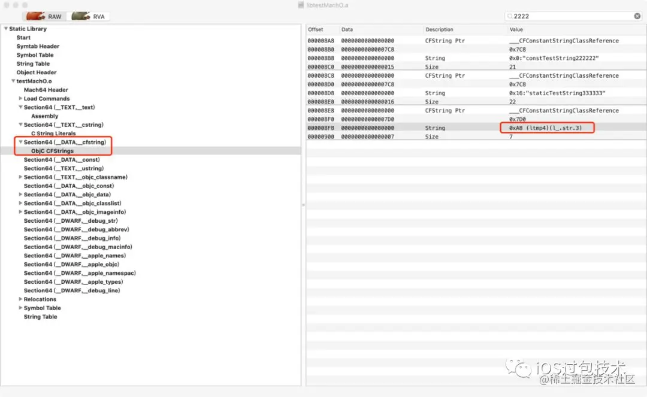This screenshot has width=647, height=397.
Task: Select Section64 (__DWARF,__debug_macinfo) item
Action: (x=78, y=247)
